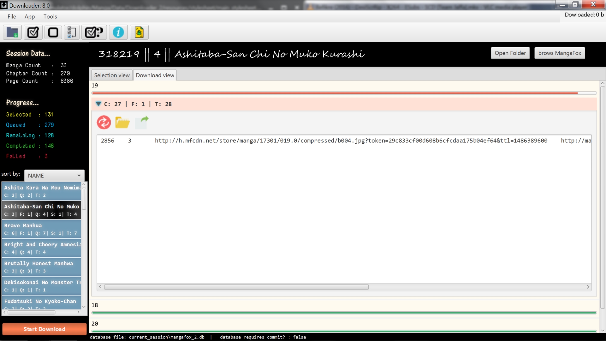
Task: Click the failed page URL row 2856
Action: (344, 141)
